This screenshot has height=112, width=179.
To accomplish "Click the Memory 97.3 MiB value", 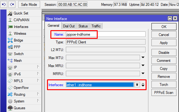I will 121,5.
